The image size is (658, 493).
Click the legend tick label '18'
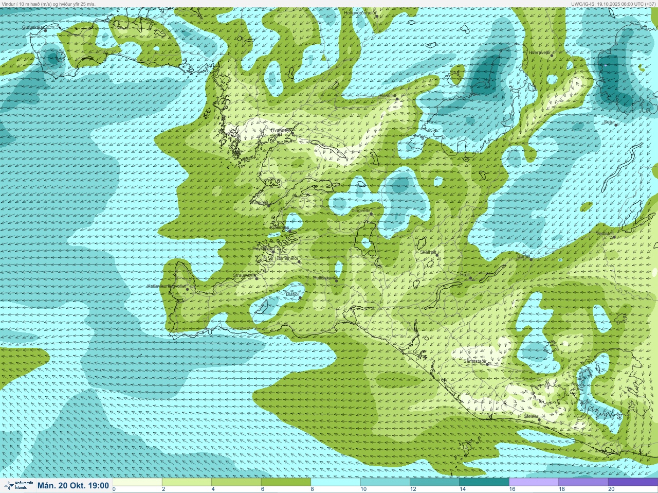click(561, 489)
